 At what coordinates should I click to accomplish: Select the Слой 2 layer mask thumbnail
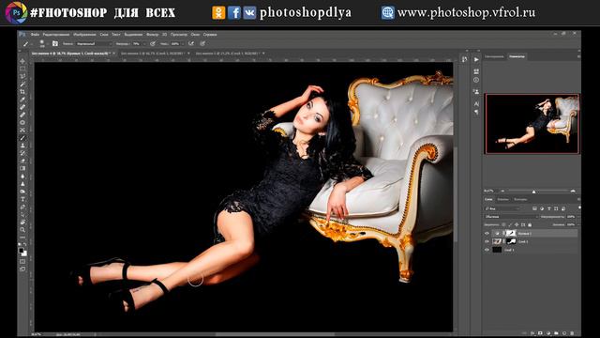(511, 242)
